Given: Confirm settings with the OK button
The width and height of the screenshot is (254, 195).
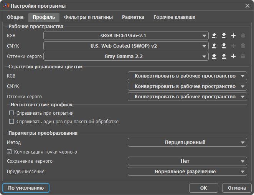Looking at the screenshot, I should (203, 188).
